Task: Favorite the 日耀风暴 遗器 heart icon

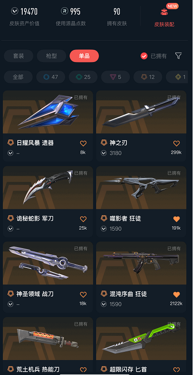Action: 83,143
